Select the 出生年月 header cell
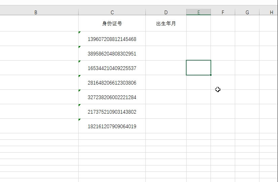 (x=166, y=24)
